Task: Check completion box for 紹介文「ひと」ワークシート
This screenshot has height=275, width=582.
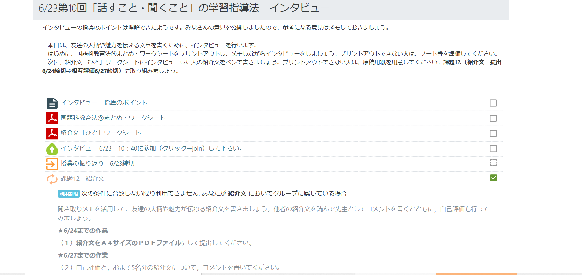Action: (493, 133)
